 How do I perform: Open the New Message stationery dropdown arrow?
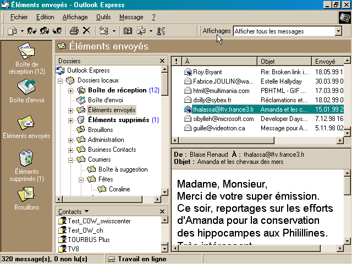pos(22,31)
